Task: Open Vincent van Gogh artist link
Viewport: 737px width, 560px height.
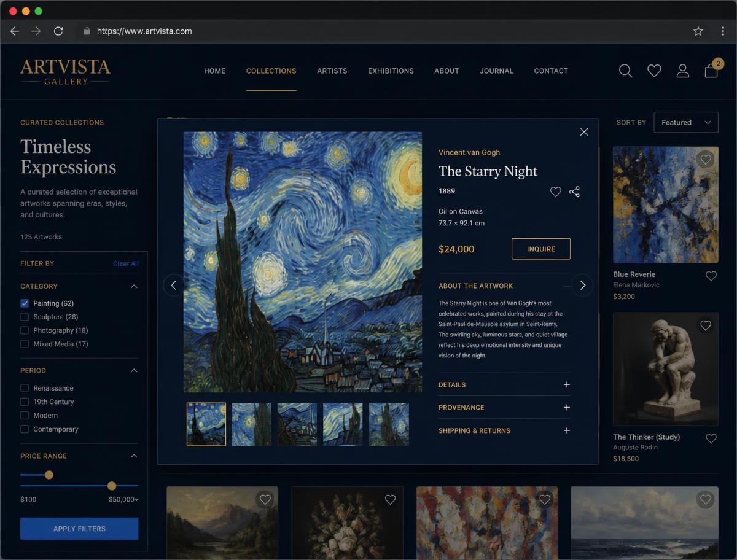Action: (x=469, y=152)
